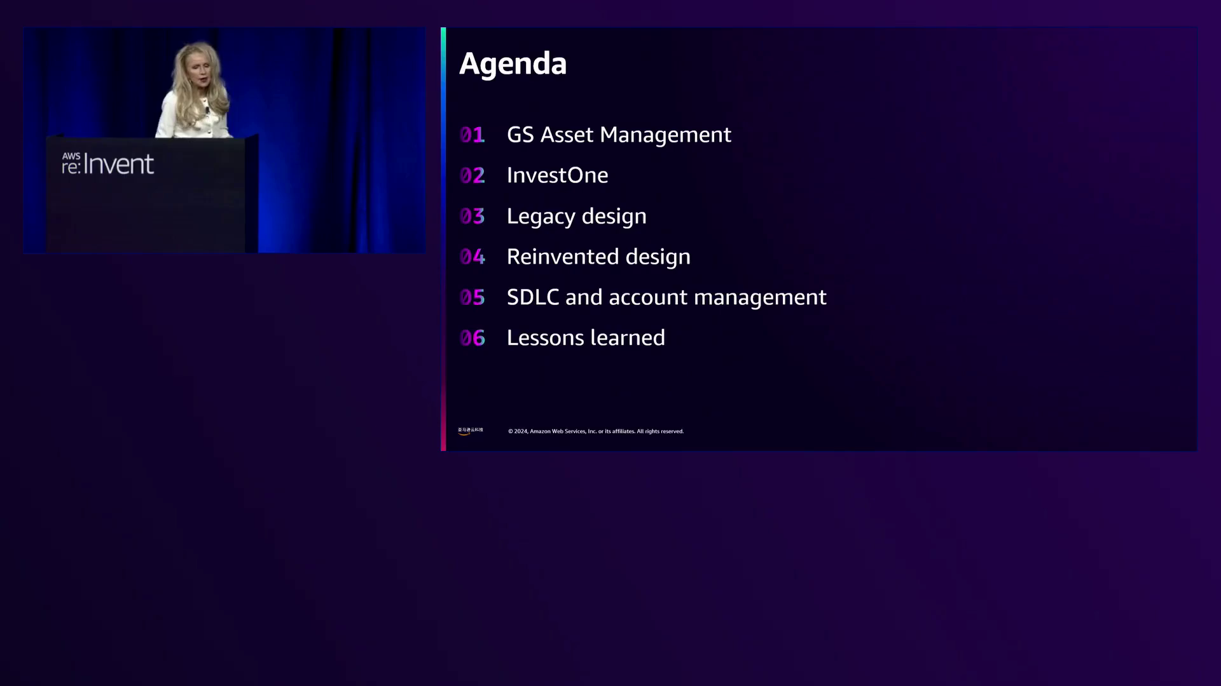The height and width of the screenshot is (686, 1221).
Task: Click agenda number 04
Action: [472, 257]
